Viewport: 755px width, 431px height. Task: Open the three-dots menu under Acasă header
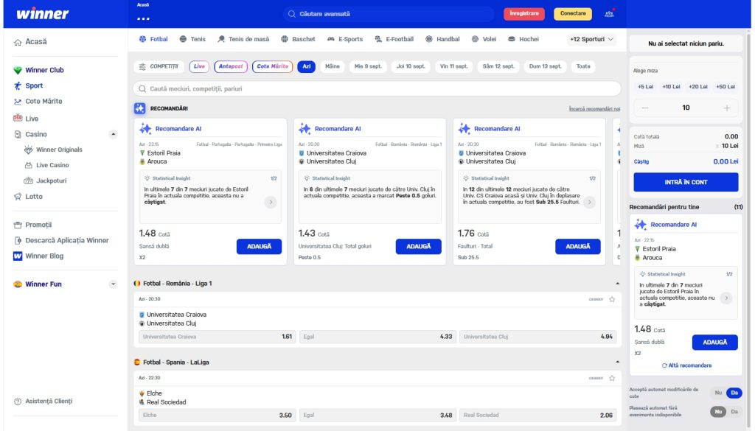click(x=143, y=18)
